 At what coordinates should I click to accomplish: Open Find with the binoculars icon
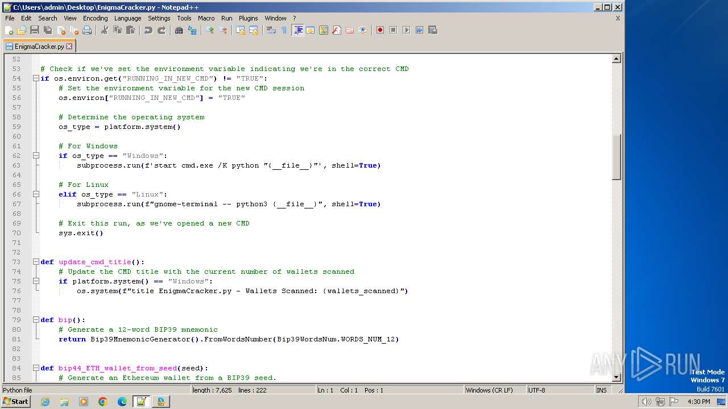[x=179, y=30]
